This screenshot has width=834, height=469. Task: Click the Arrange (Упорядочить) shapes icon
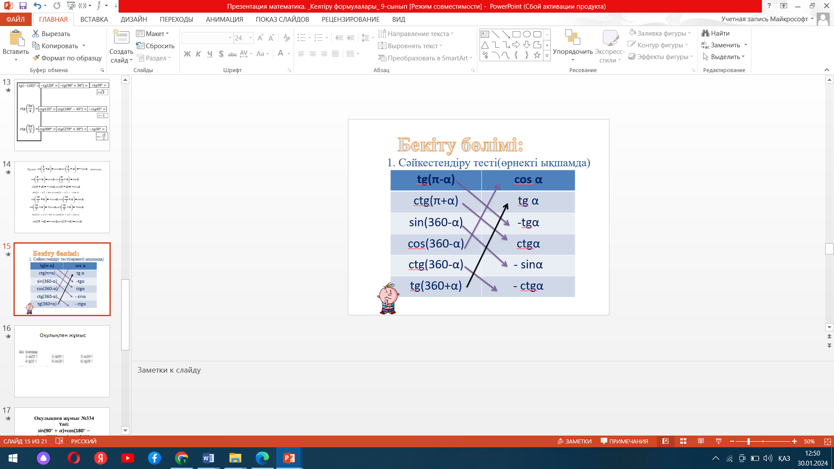[x=572, y=38]
